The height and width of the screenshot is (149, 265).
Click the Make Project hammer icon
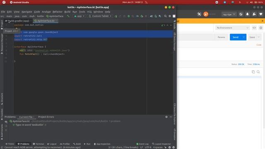[x=68, y=16]
